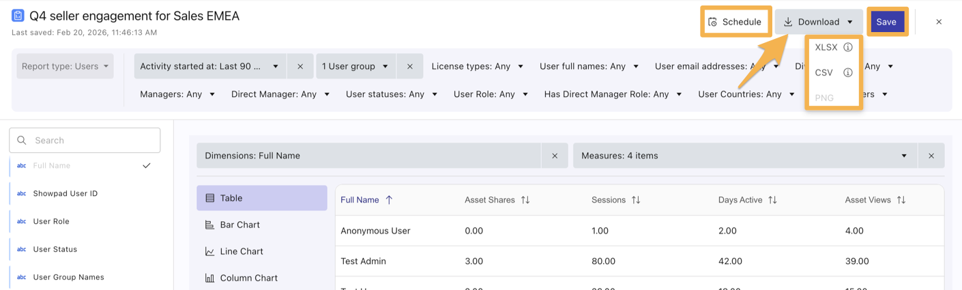The image size is (962, 290).
Task: Remove the Activity started at filter
Action: click(x=300, y=66)
